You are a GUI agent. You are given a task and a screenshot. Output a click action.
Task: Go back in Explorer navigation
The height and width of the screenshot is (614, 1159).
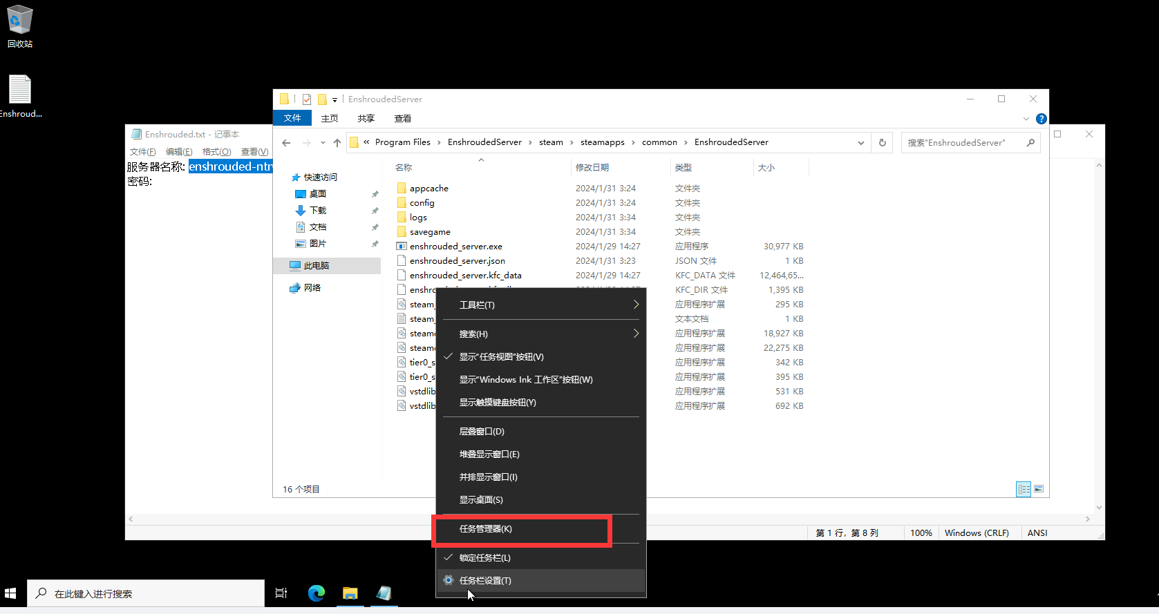click(x=286, y=143)
